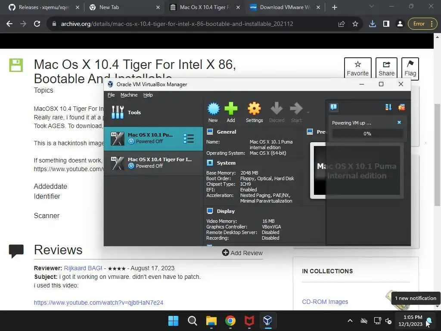The width and height of the screenshot is (441, 331).
Task: Open the Machine menu in VirtualBox
Action: click(x=129, y=95)
